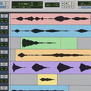Click the Rewind button
The width and height of the screenshot is (91, 91).
pyautogui.click(x=66, y=7)
